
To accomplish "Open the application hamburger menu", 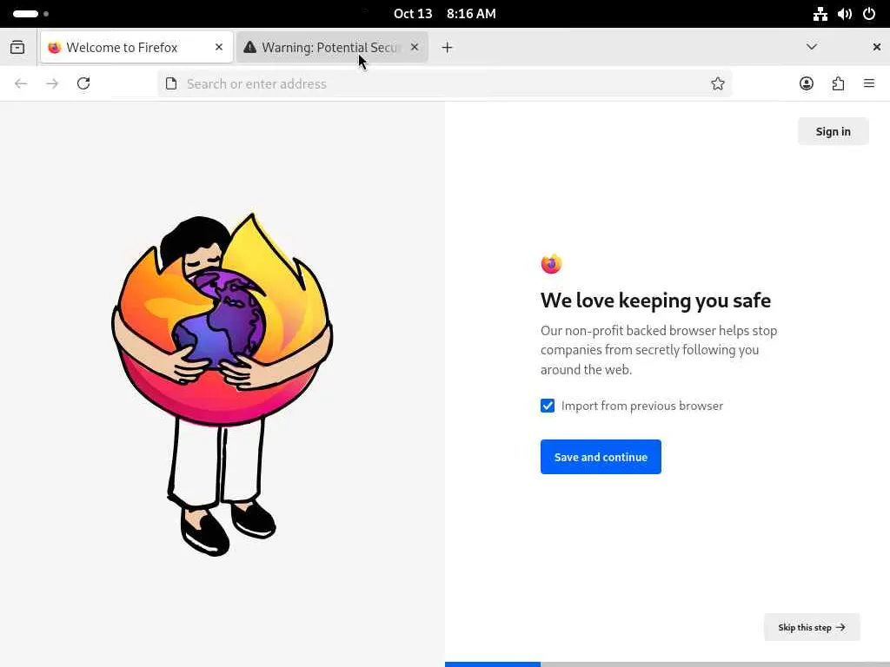I will 869,83.
